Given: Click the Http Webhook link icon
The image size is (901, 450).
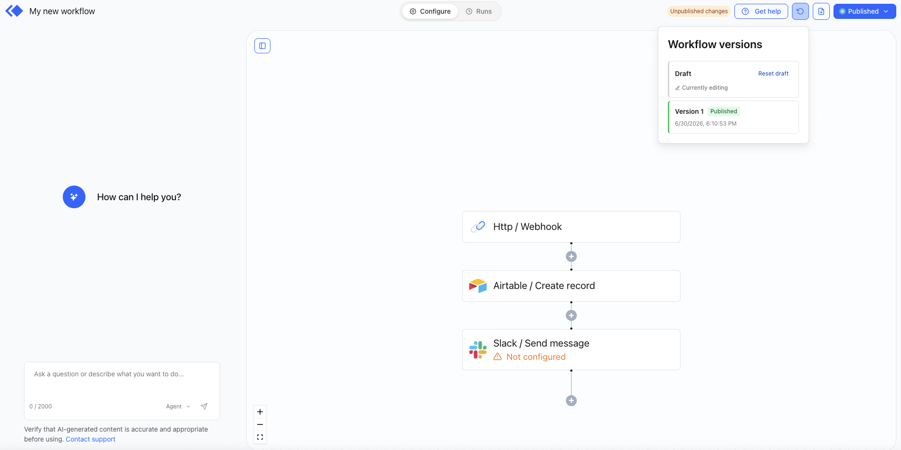Looking at the screenshot, I should click(478, 227).
